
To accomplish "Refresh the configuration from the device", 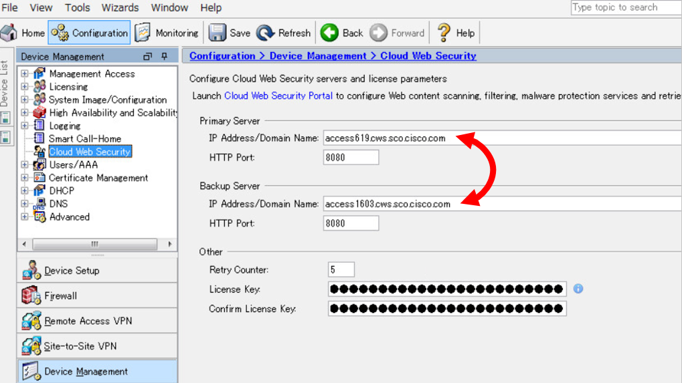I will click(x=284, y=33).
